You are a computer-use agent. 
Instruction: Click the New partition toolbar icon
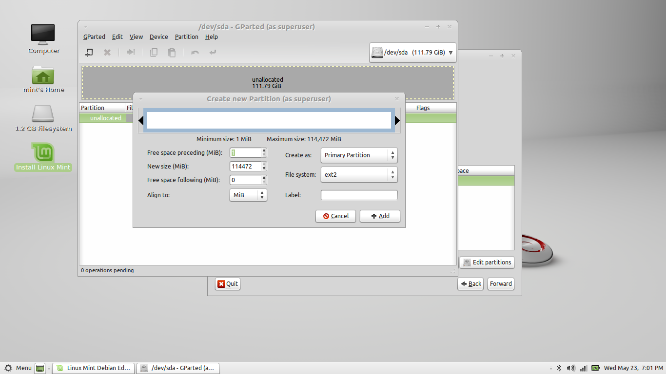(x=89, y=52)
